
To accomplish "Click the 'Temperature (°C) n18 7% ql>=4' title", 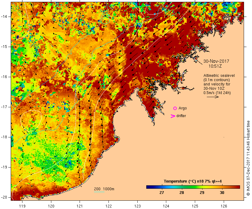I will click(x=193, y=181).
